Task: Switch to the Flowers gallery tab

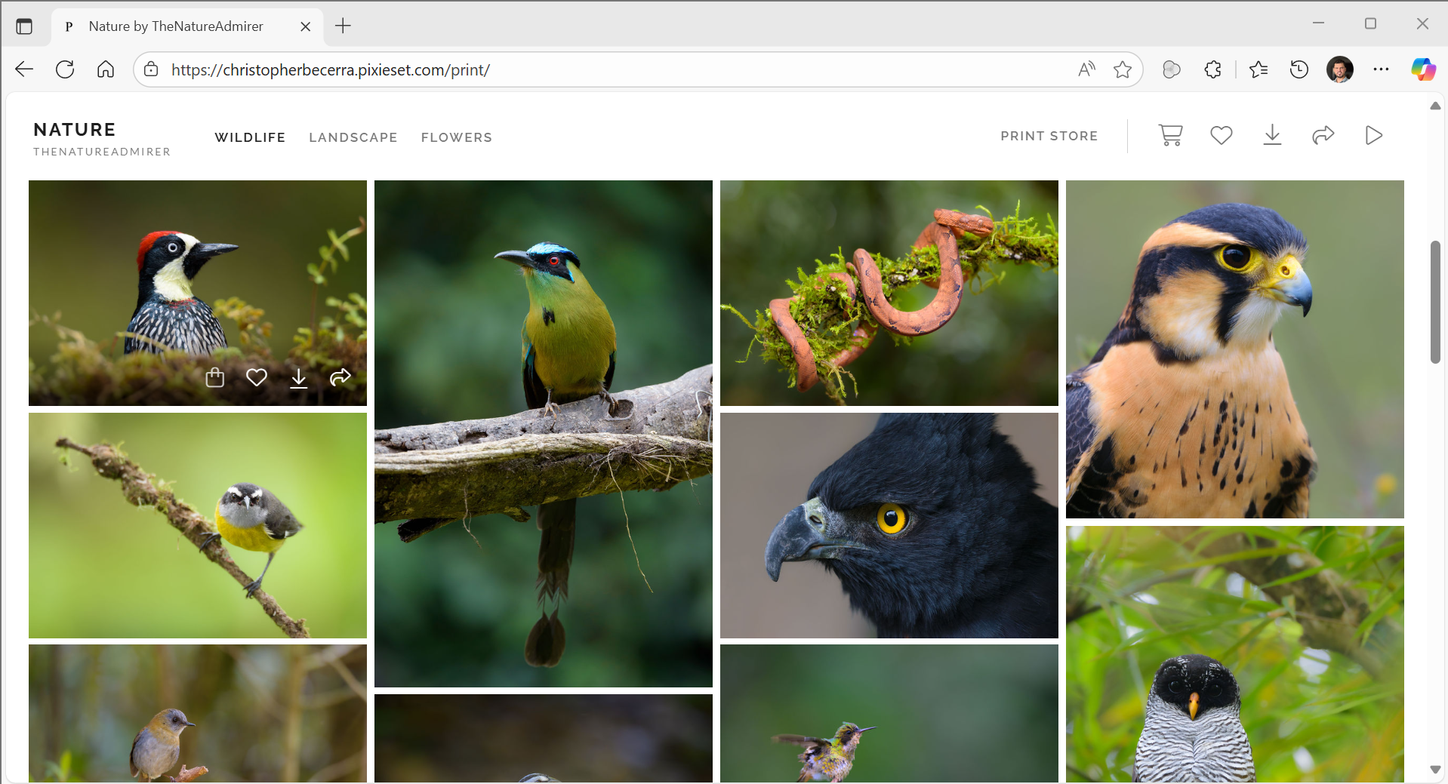Action: [x=456, y=137]
